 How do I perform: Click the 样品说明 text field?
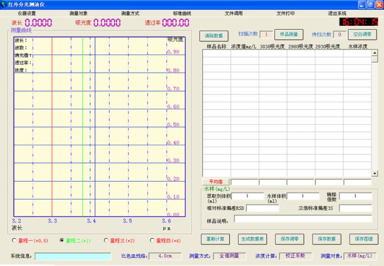coord(303,219)
